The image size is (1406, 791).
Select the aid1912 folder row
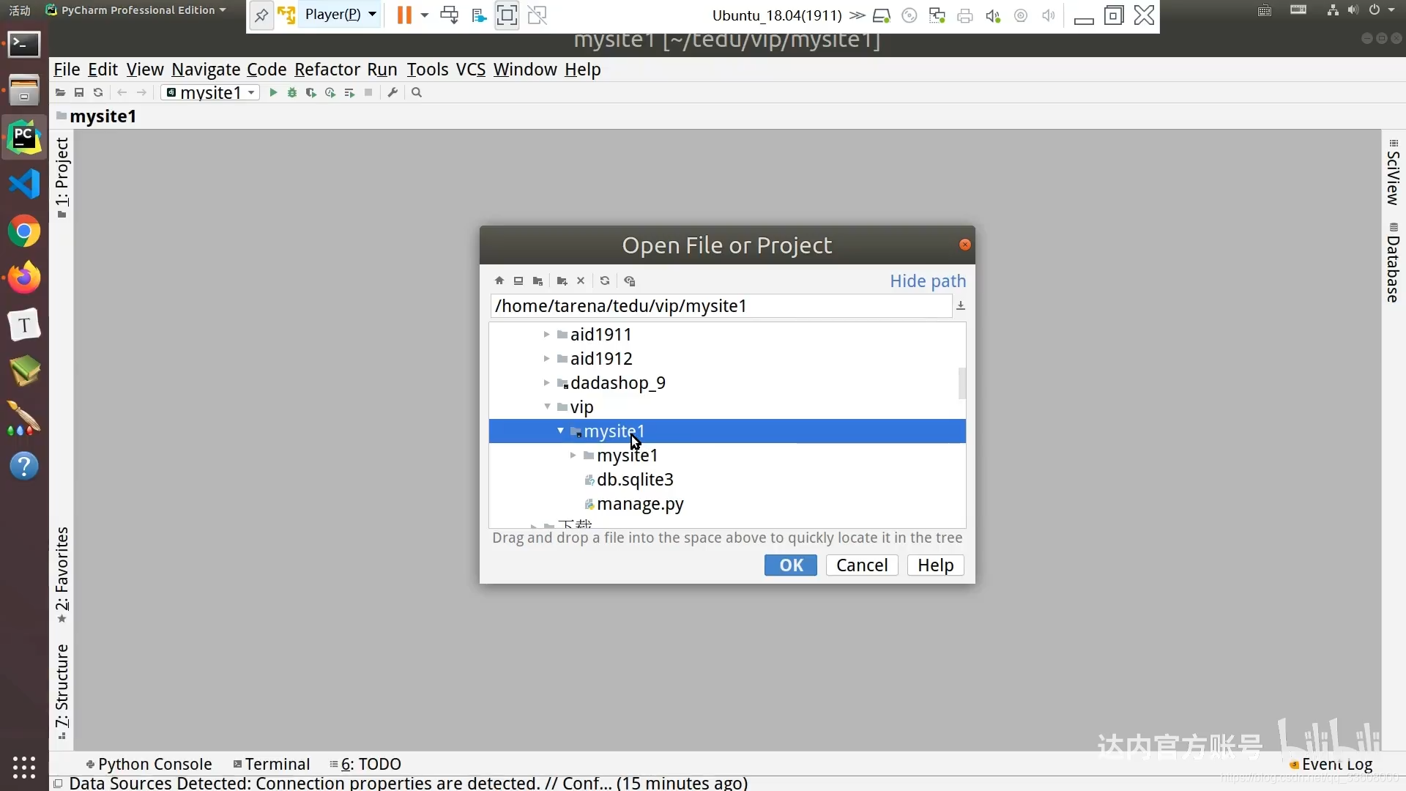click(x=727, y=359)
